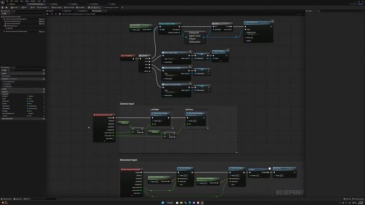Viewport: 365px width, 205px height.
Task: Click the Browse to asset toolbar icon
Action: pyautogui.click(x=6, y=7)
